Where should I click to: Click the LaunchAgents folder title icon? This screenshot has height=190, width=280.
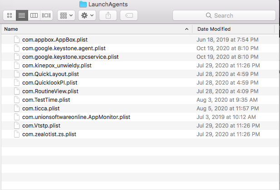tap(83, 4)
